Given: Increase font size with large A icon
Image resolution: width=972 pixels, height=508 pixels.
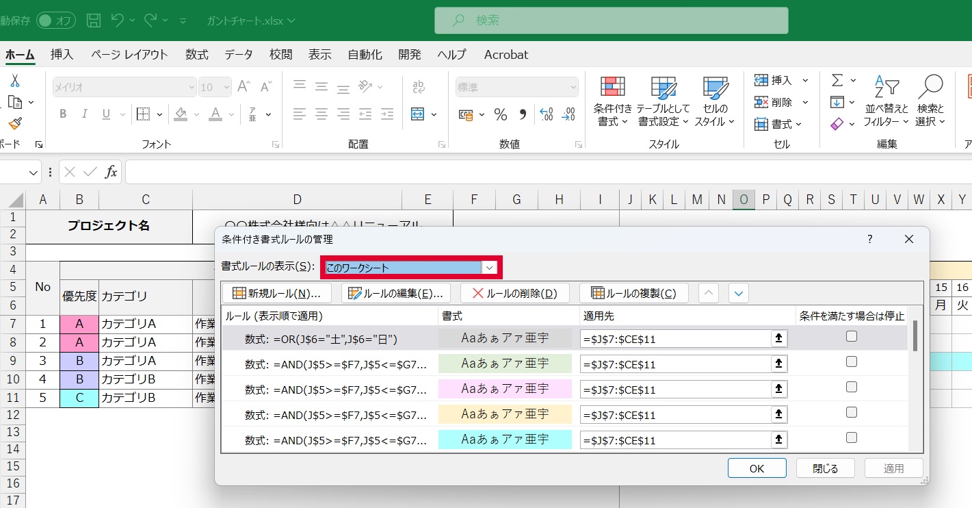Looking at the screenshot, I should 244,87.
